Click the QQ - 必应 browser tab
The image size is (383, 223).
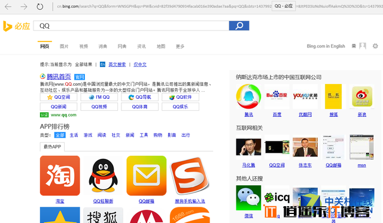[284, 6]
